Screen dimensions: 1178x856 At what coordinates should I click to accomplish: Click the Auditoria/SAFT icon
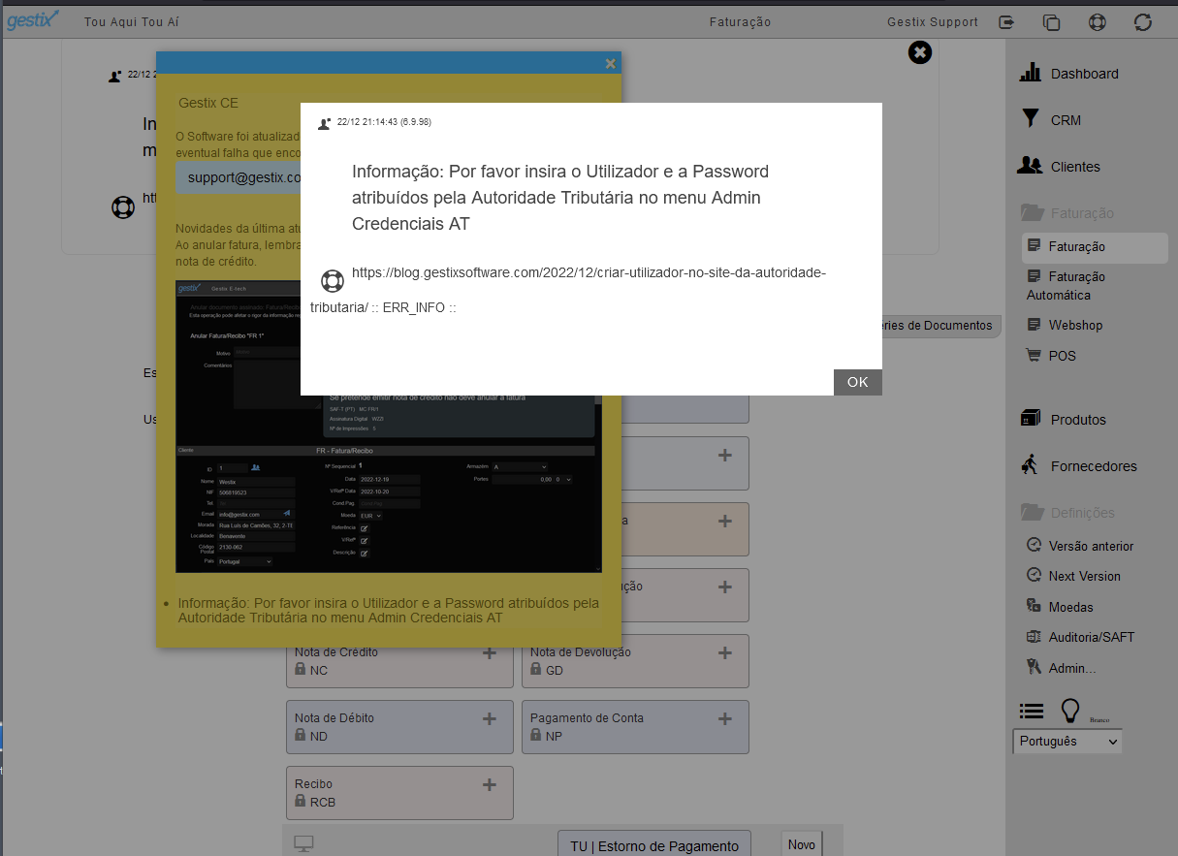coord(1034,637)
